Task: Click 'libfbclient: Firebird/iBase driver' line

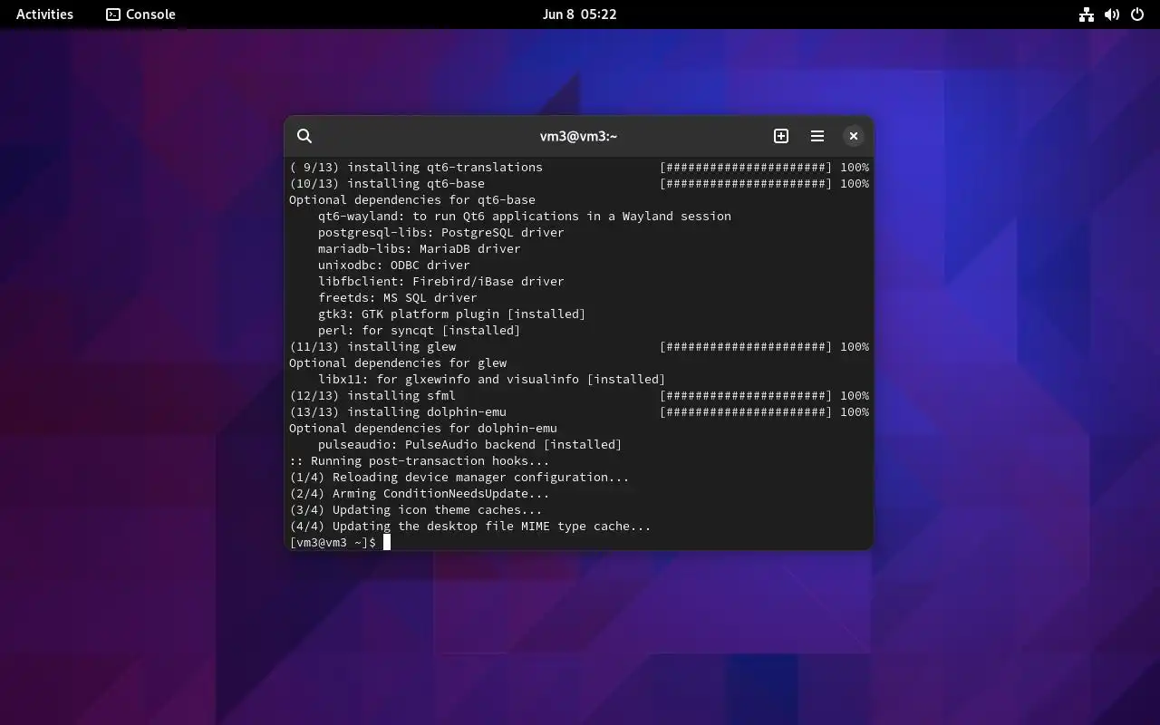Action: 440,281
